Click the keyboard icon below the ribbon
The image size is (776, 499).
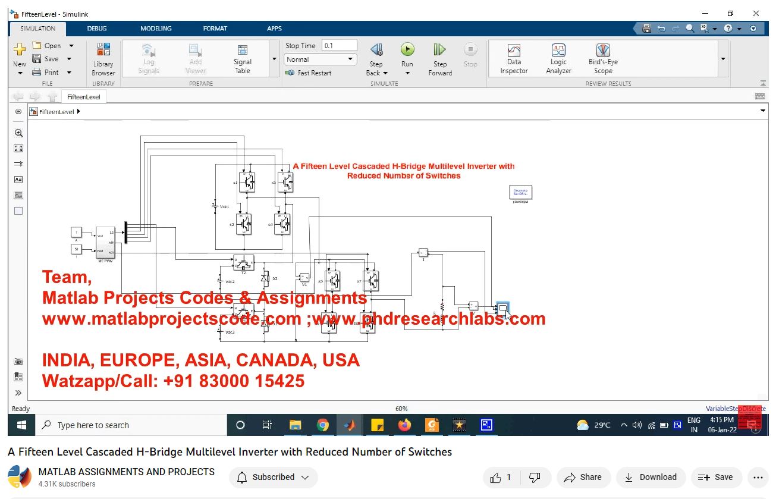[759, 96]
